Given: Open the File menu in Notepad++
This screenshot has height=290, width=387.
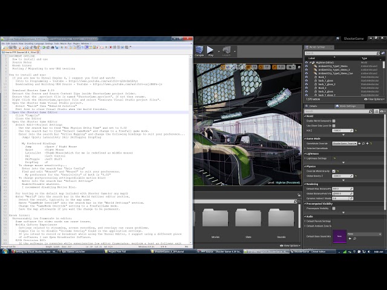Looking at the screenshot, I should pos(3,43).
